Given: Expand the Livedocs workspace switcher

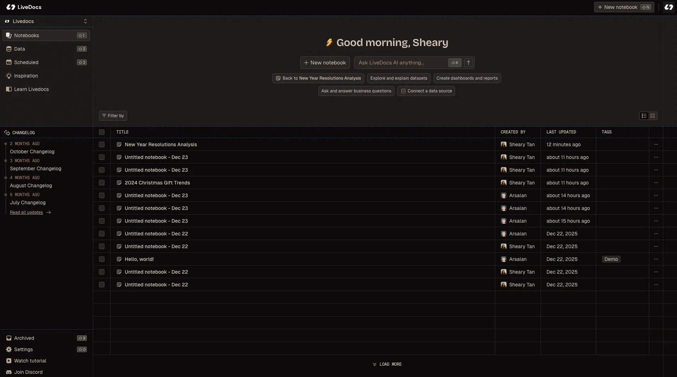Looking at the screenshot, I should pos(85,21).
